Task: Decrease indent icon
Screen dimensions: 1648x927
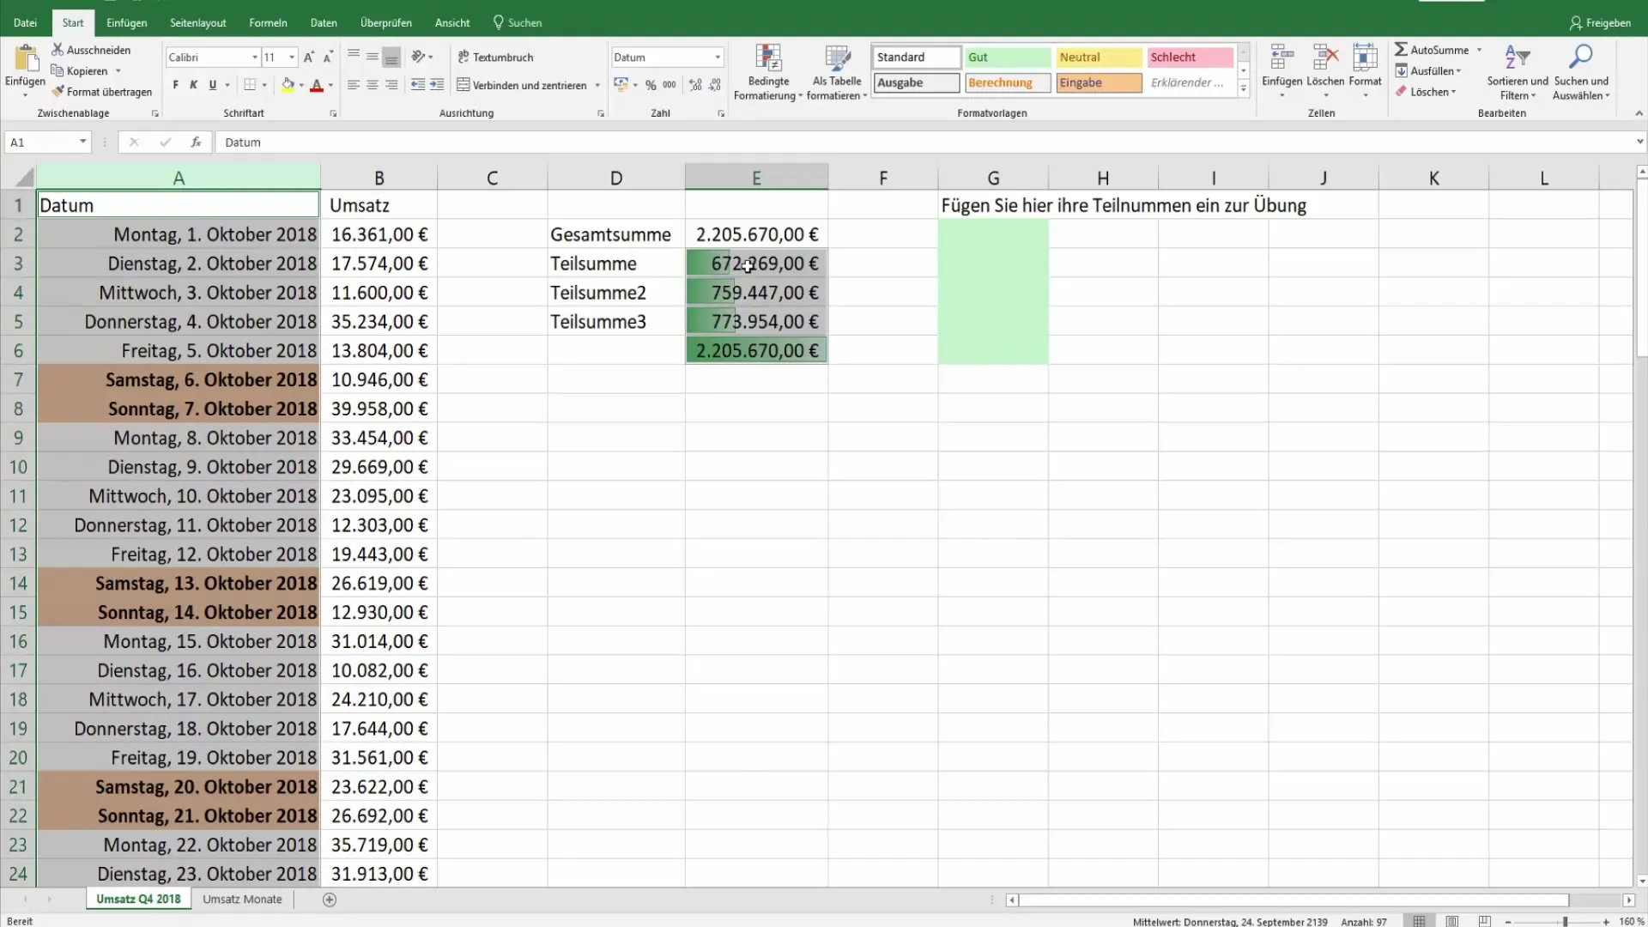Action: click(x=418, y=85)
